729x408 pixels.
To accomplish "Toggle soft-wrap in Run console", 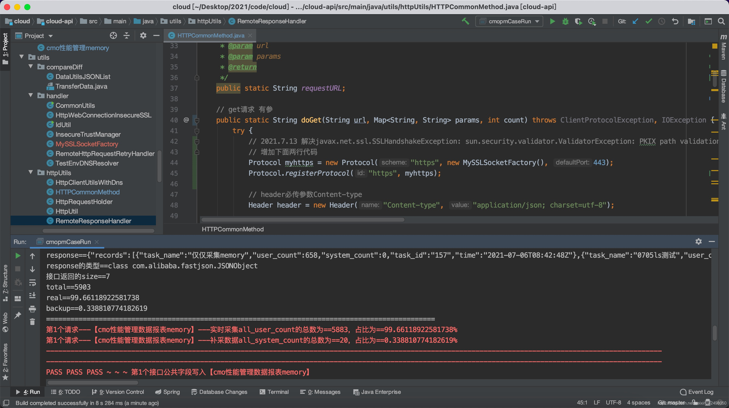I will (x=32, y=282).
